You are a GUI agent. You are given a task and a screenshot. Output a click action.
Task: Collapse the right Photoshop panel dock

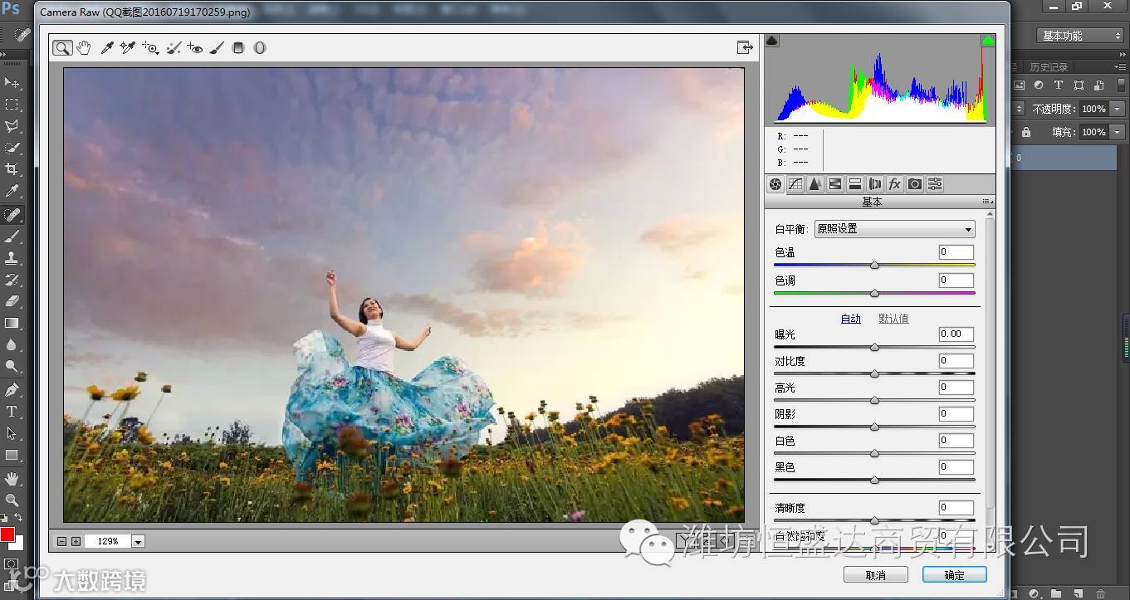[x=1123, y=54]
